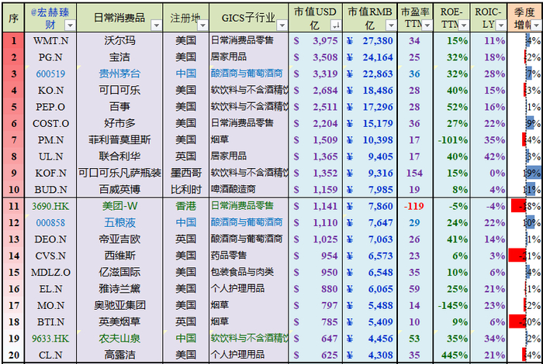Click the 联合利华 name cell
Screen dimensions: 543x364
pos(119,156)
